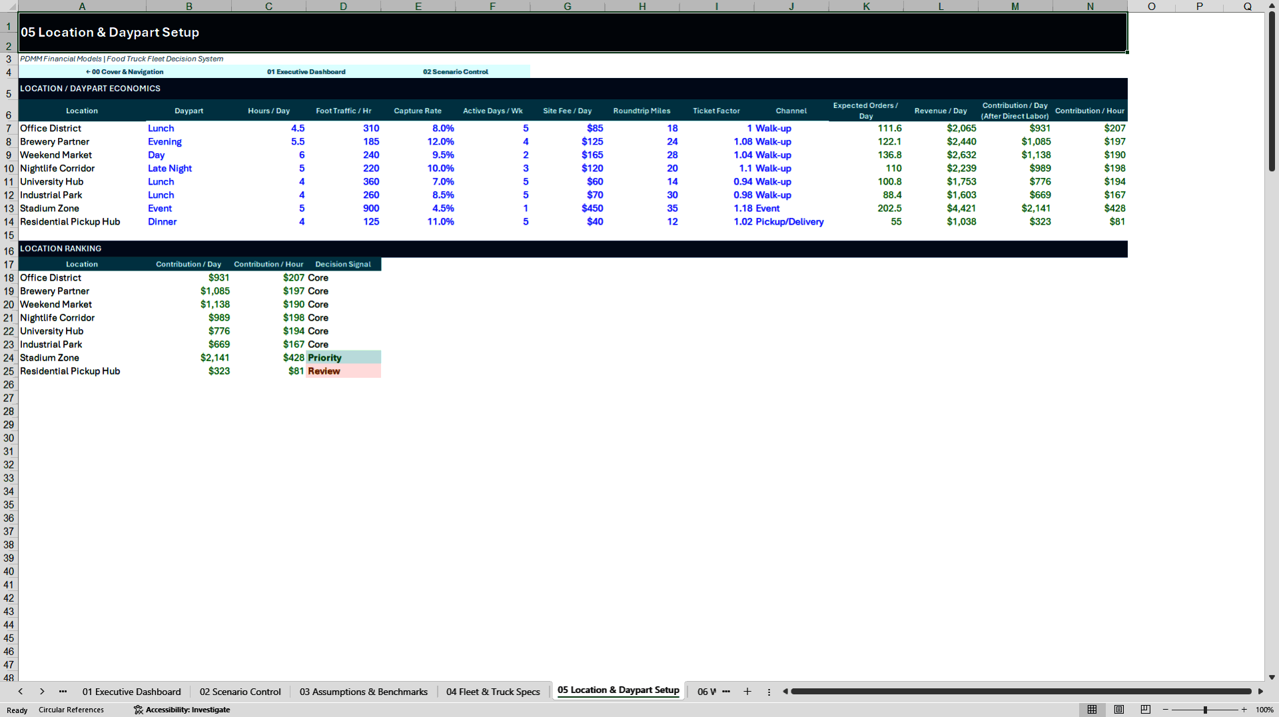Click the Priority decision signal cell
Viewport: 1279px width, 717px height.
click(343, 358)
